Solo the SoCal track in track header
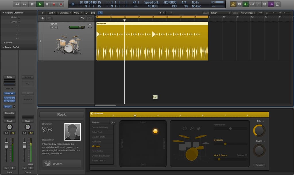The height and width of the screenshot is (175, 294). (56, 27)
